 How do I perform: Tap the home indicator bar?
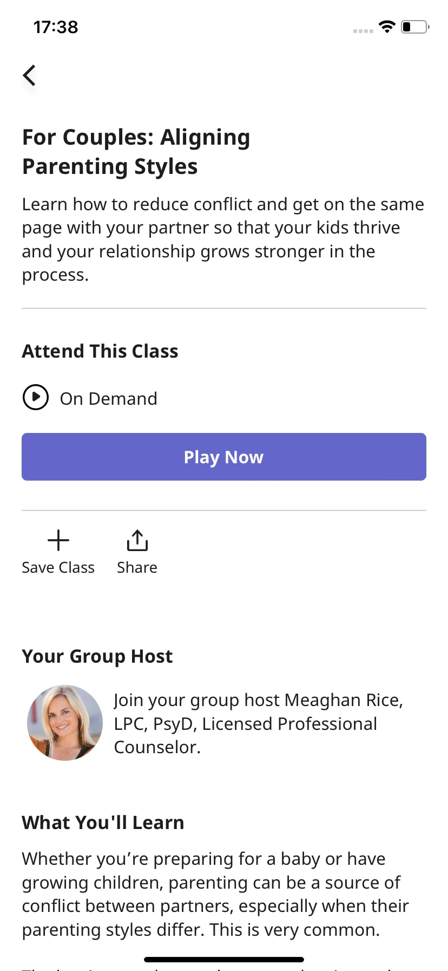click(x=224, y=960)
